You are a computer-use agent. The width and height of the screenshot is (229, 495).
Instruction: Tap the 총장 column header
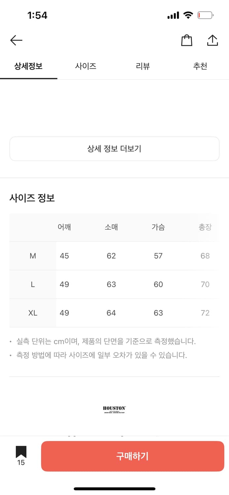click(205, 227)
